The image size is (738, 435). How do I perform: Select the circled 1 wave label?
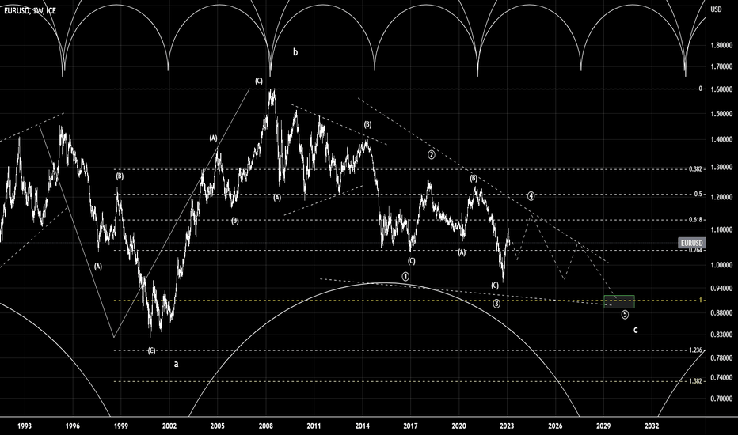click(x=405, y=277)
